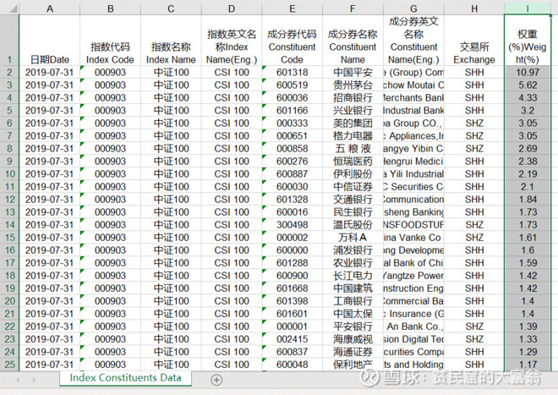
Task: Select the 招商银行 name cell
Action: 353,97
